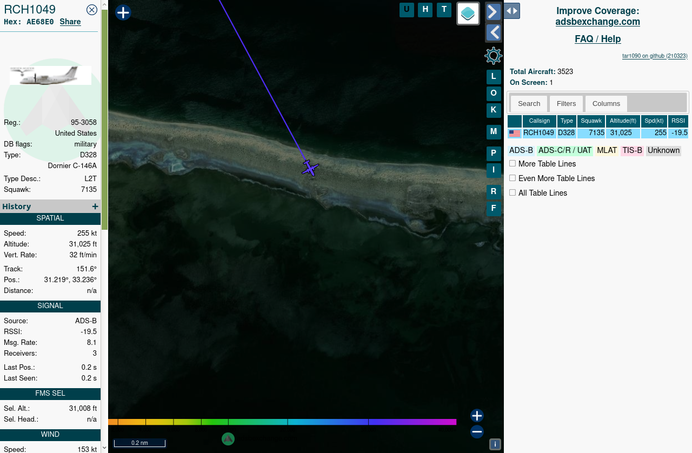The height and width of the screenshot is (453, 692).
Task: Open the map info 'i' button
Action: point(495,444)
